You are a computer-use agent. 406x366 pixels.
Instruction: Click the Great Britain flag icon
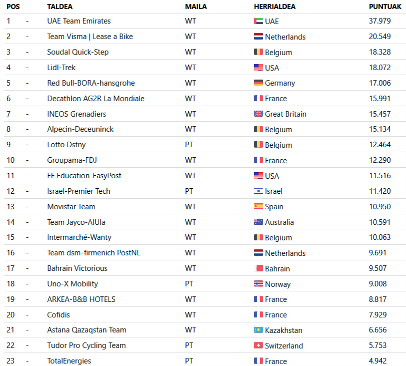pos(258,114)
